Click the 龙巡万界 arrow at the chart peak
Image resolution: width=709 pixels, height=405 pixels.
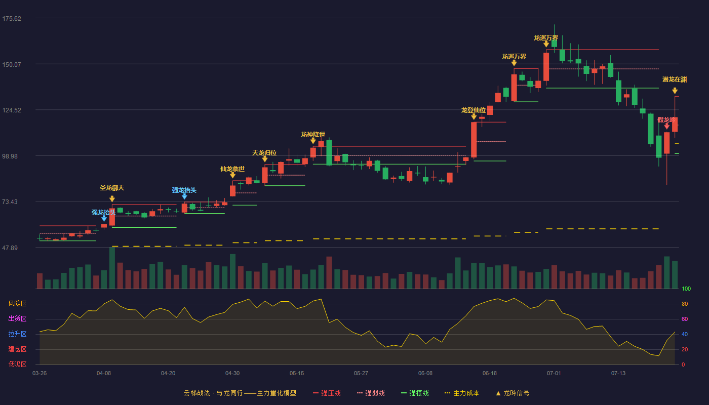(x=546, y=44)
